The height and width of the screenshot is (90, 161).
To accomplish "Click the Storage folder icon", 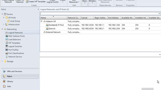I will (5, 61).
